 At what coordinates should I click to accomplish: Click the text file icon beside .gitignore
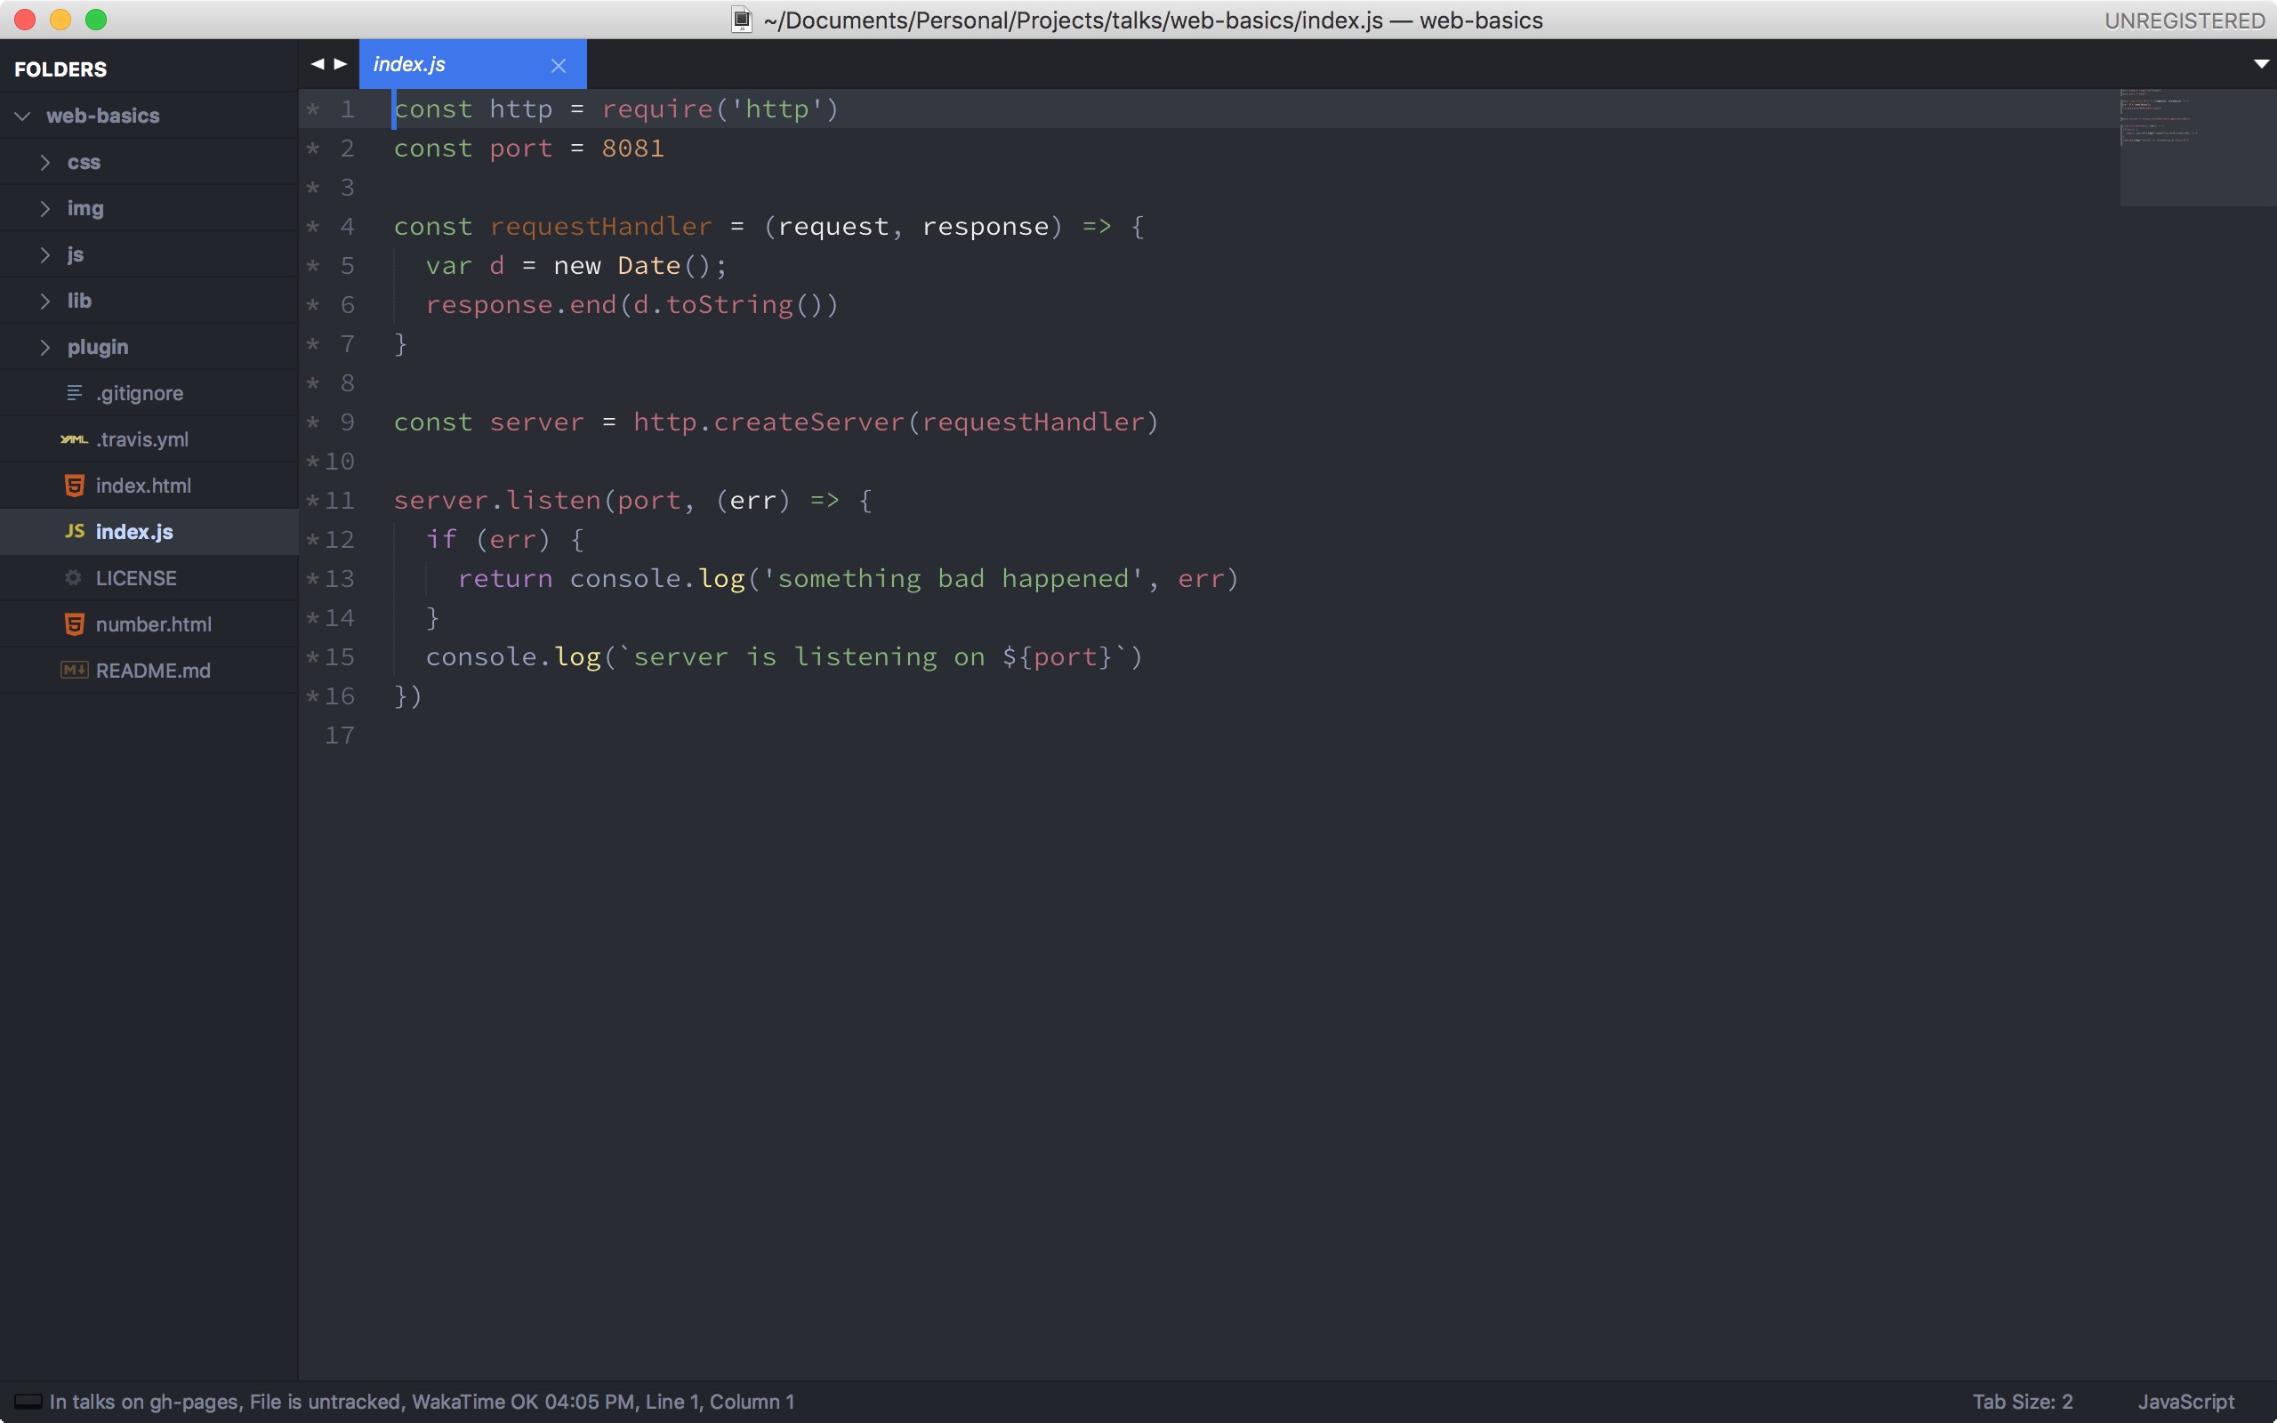click(x=75, y=393)
